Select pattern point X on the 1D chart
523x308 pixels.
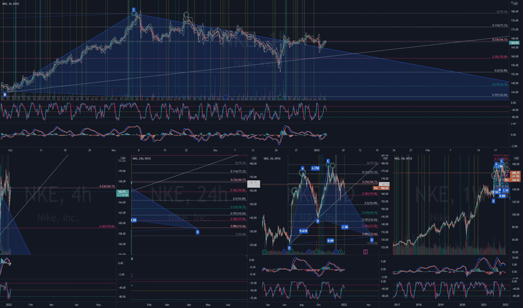tap(289, 248)
